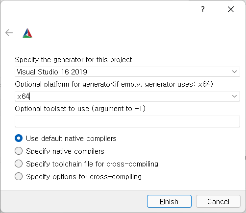Close the generator dialog with the X
Image resolution: width=246 pixels, height=213 pixels.
231,9
